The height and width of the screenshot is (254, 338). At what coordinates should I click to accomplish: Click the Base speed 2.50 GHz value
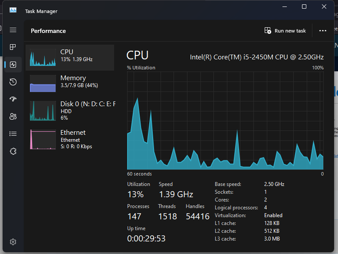click(x=274, y=184)
